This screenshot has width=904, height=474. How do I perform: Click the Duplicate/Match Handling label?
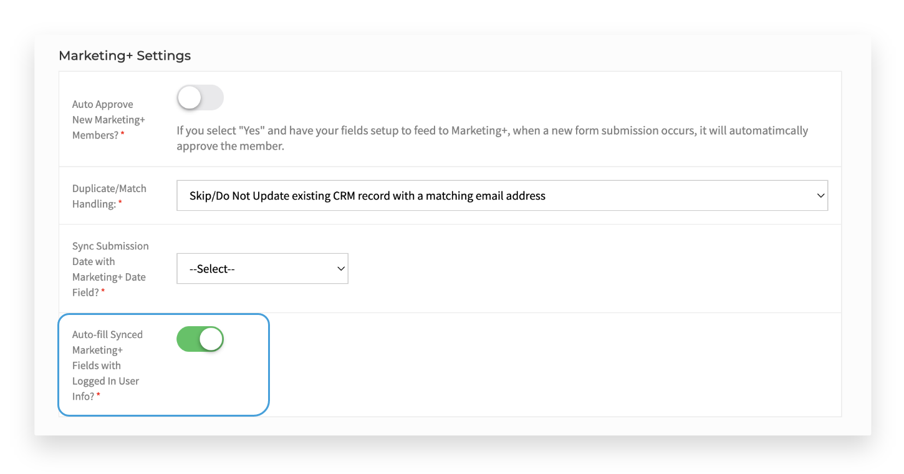coord(110,196)
